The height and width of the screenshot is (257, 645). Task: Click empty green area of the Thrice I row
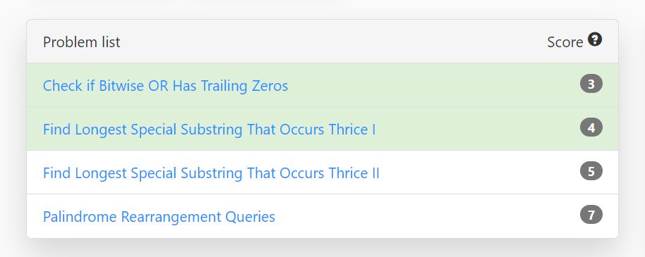click(x=477, y=129)
